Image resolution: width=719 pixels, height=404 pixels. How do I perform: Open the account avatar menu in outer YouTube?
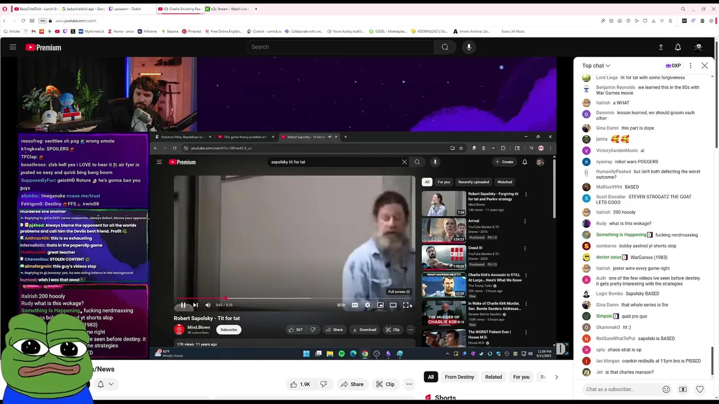point(698,47)
